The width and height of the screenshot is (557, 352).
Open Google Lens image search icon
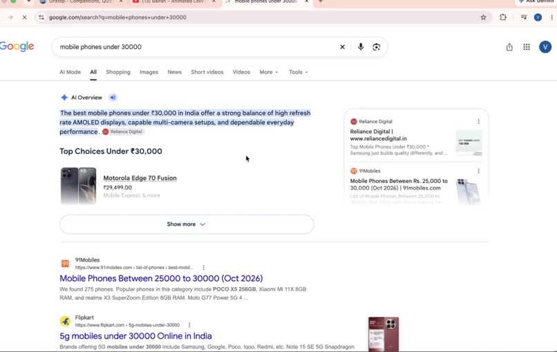coord(376,47)
